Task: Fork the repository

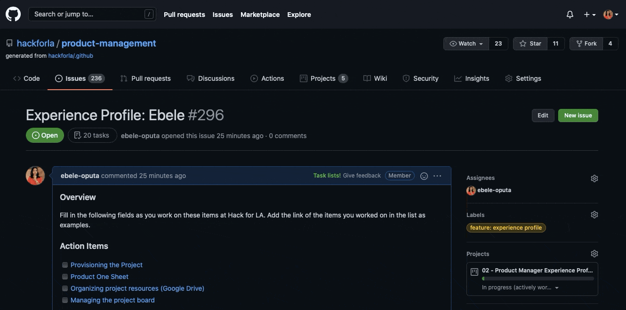Action: (586, 44)
